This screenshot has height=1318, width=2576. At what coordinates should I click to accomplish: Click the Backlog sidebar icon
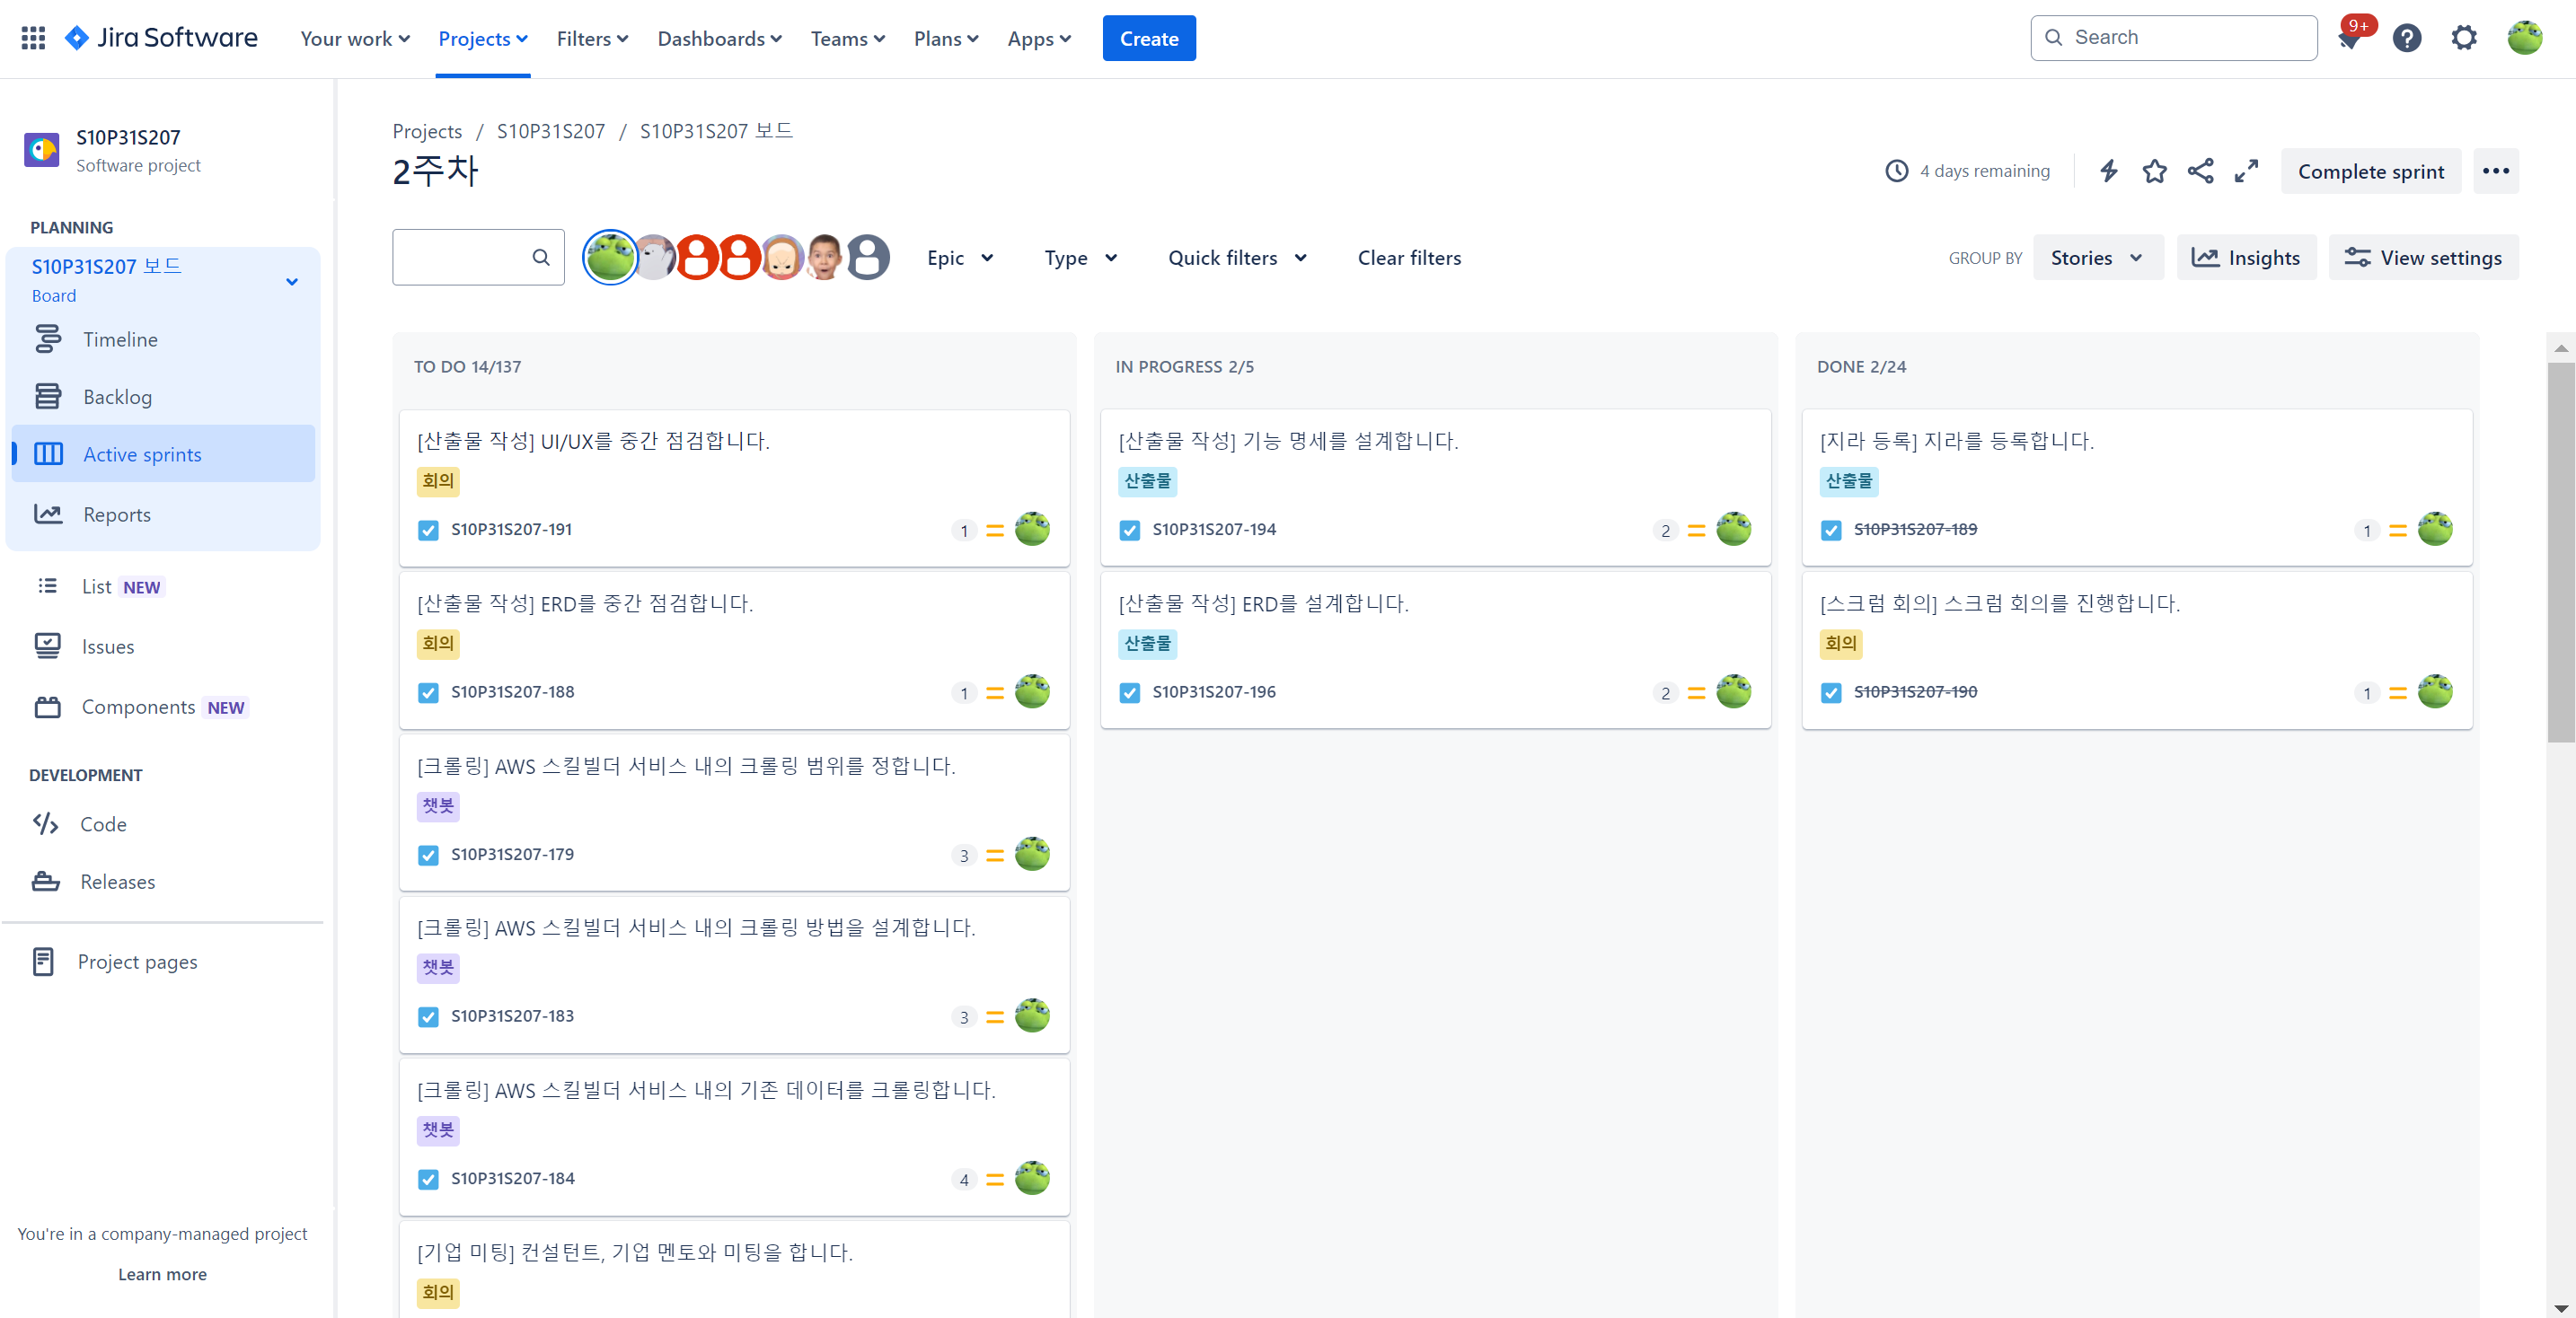48,397
